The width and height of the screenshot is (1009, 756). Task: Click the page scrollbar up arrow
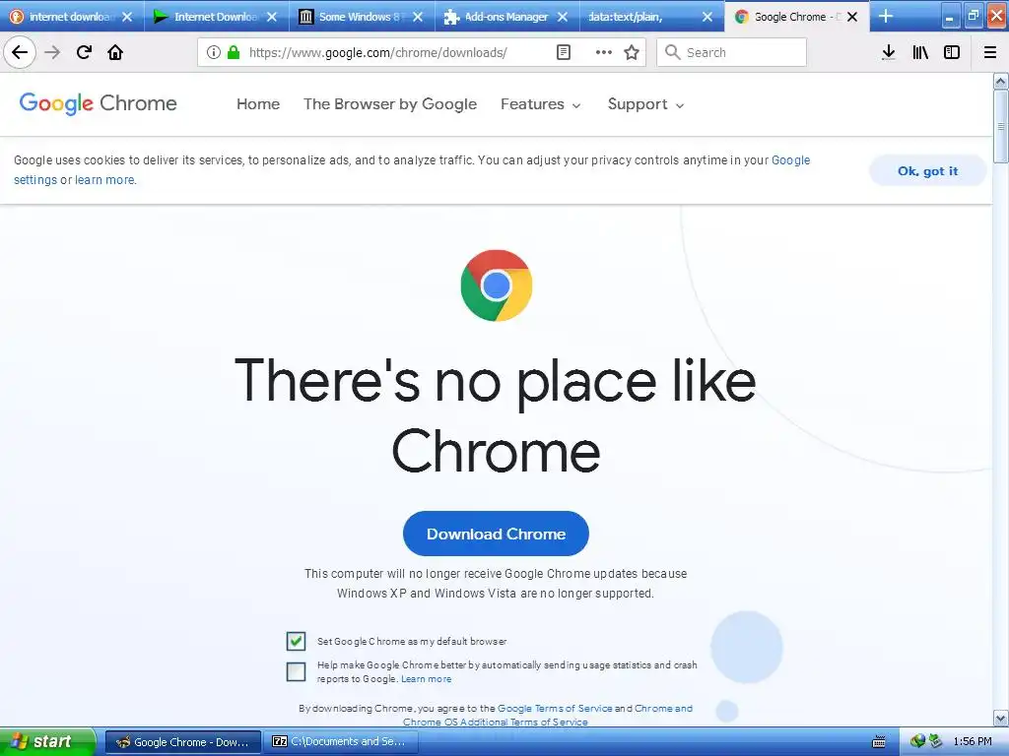pyautogui.click(x=1001, y=81)
